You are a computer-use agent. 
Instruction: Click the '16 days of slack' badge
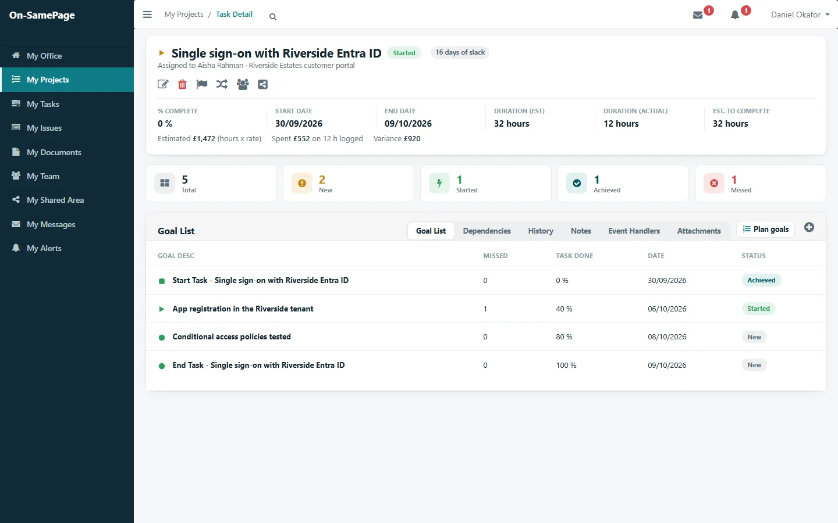[460, 52]
